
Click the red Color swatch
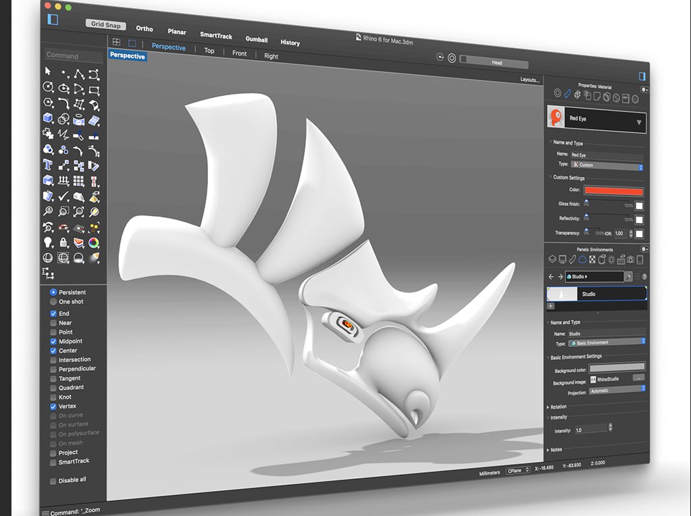click(614, 191)
